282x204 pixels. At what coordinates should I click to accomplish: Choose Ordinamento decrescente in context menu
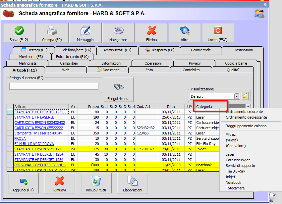pyautogui.click(x=246, y=117)
